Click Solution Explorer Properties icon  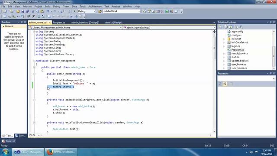[220, 27]
